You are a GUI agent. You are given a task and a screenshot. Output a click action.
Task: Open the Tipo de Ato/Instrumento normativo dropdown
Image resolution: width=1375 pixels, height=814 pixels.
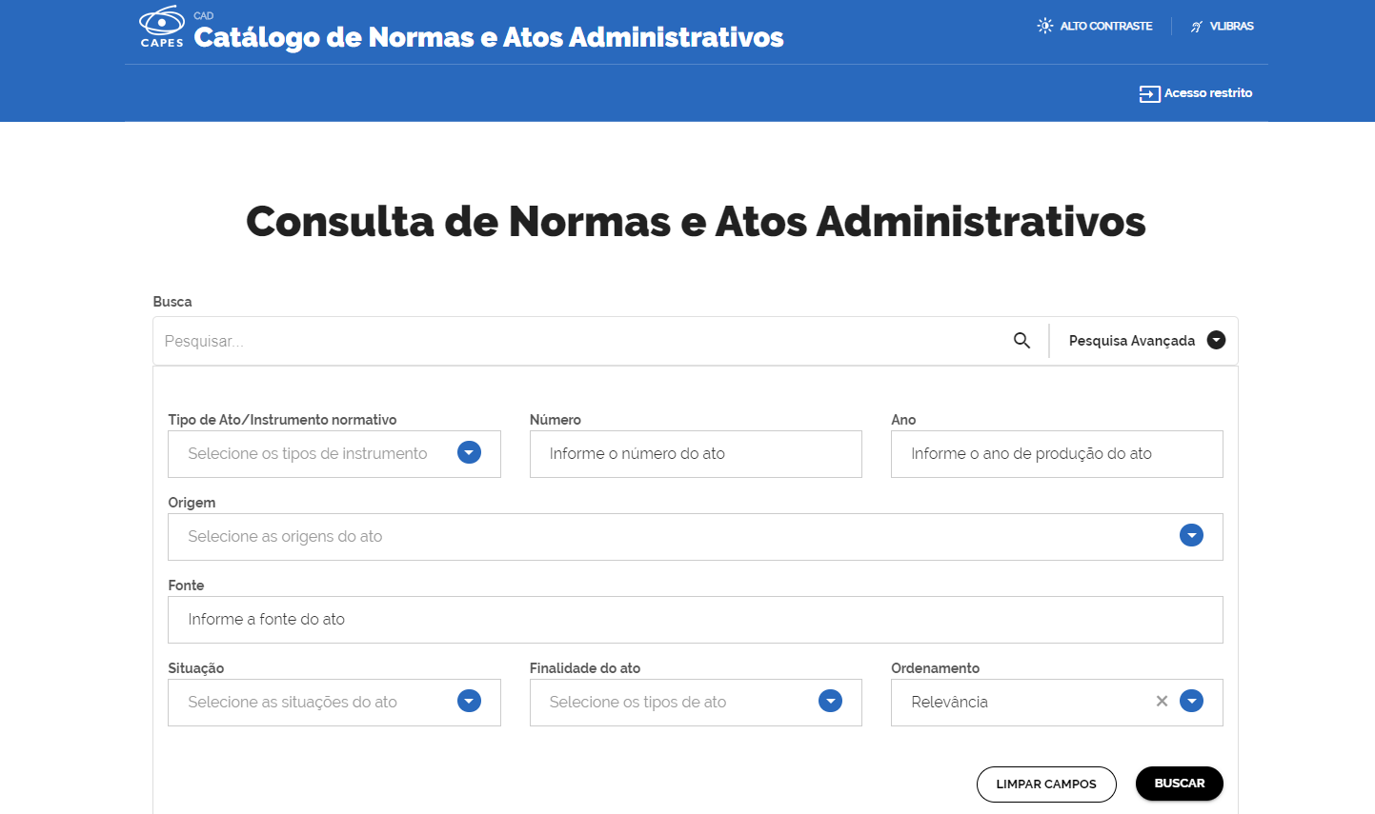pos(469,453)
